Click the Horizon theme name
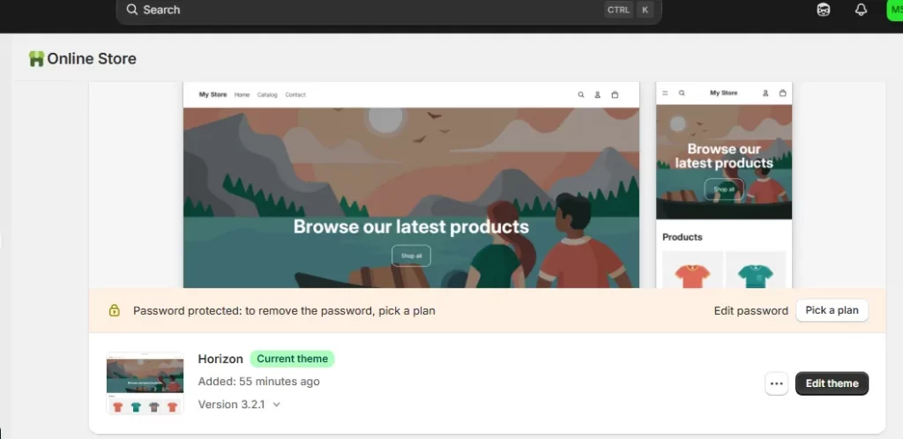Screen dimensions: 903x439 pos(220,359)
